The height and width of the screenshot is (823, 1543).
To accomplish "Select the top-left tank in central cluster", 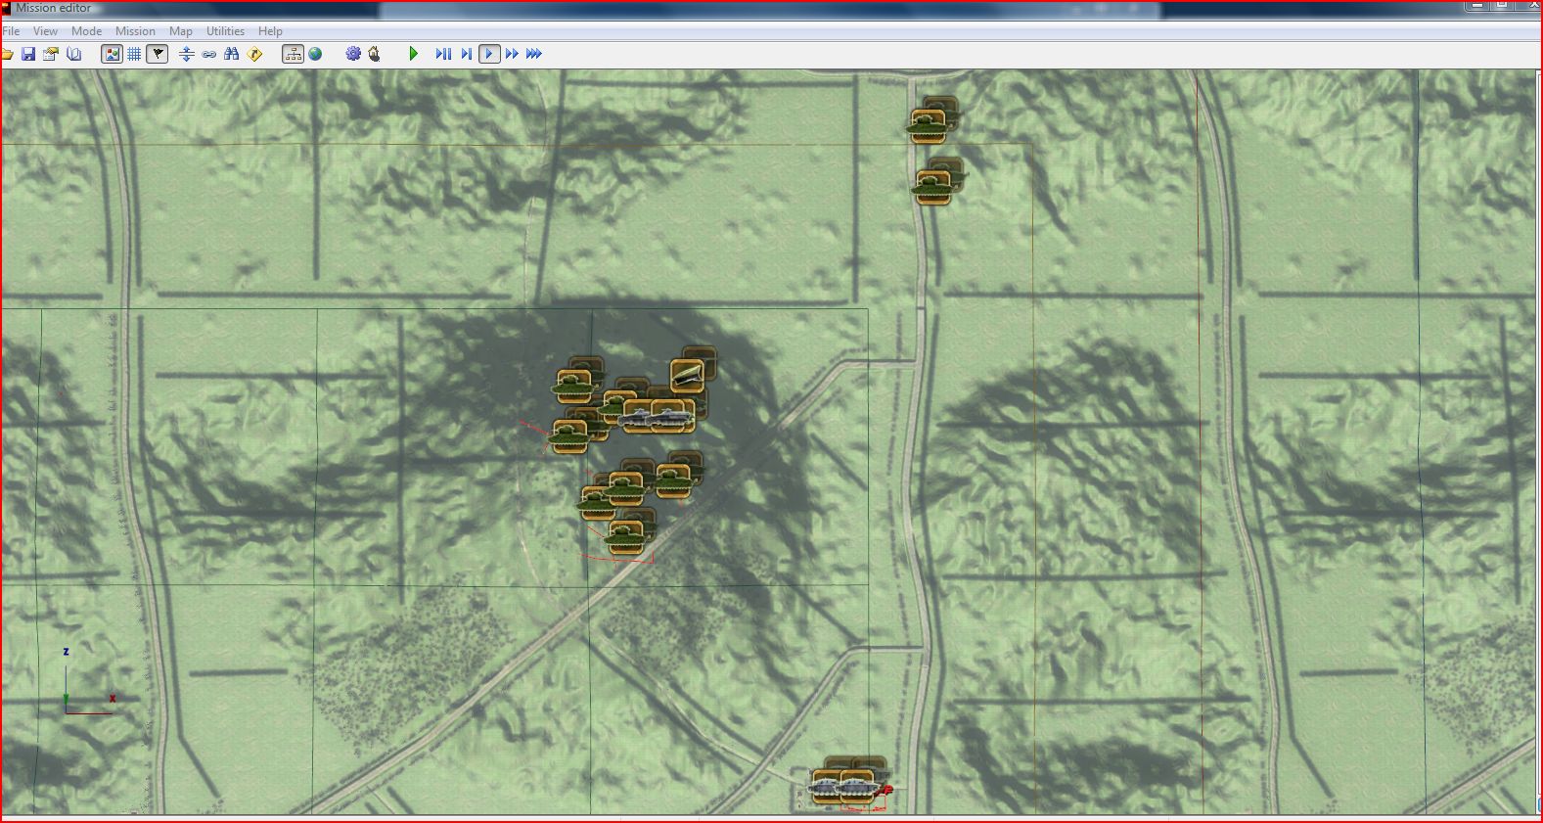I will pos(575,387).
